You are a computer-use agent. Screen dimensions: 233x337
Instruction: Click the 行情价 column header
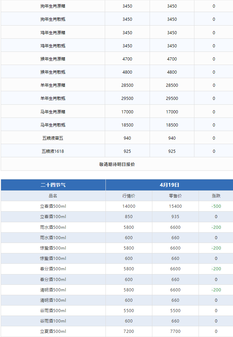(x=129, y=196)
